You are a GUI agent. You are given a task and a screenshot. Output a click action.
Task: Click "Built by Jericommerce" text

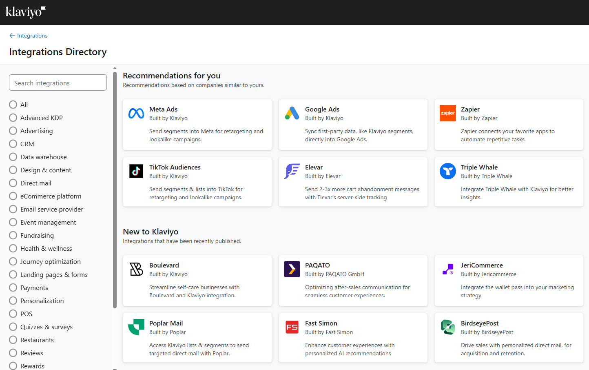[x=489, y=274]
